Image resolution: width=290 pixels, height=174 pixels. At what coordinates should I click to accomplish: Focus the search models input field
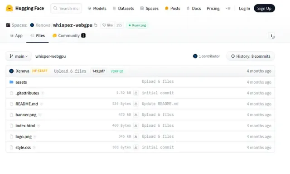pos(66,8)
